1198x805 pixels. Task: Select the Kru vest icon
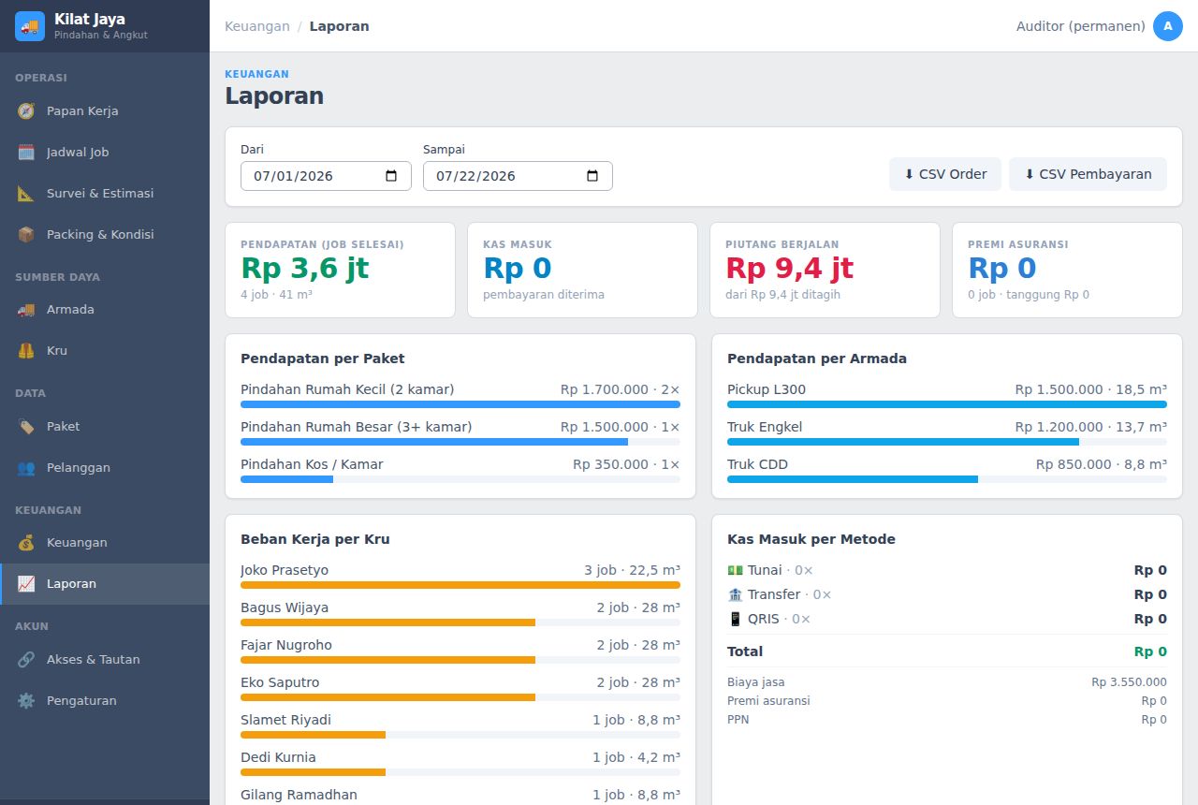click(26, 351)
